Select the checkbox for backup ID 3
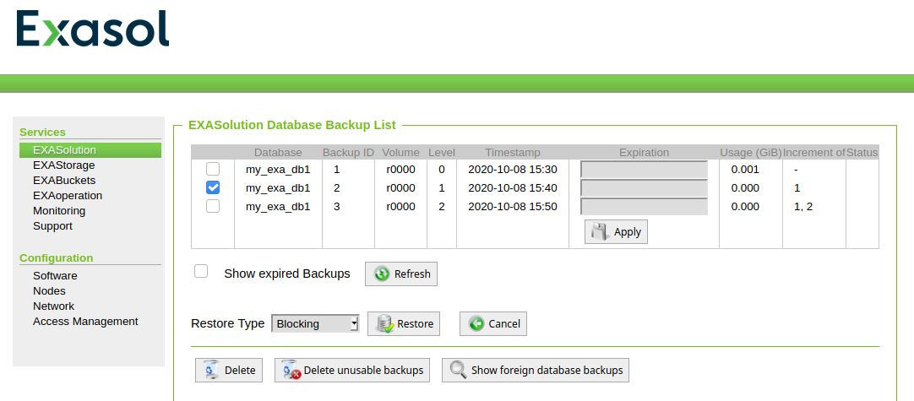This screenshot has width=914, height=401. coord(213,206)
